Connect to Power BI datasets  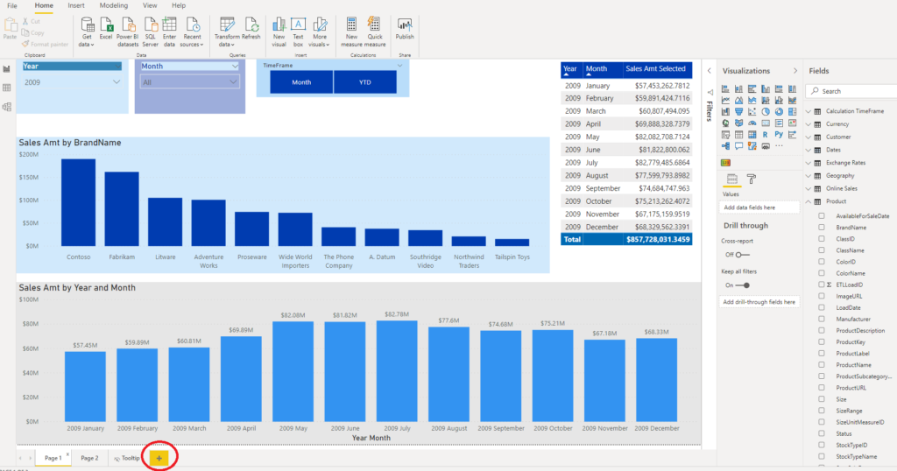(x=128, y=32)
